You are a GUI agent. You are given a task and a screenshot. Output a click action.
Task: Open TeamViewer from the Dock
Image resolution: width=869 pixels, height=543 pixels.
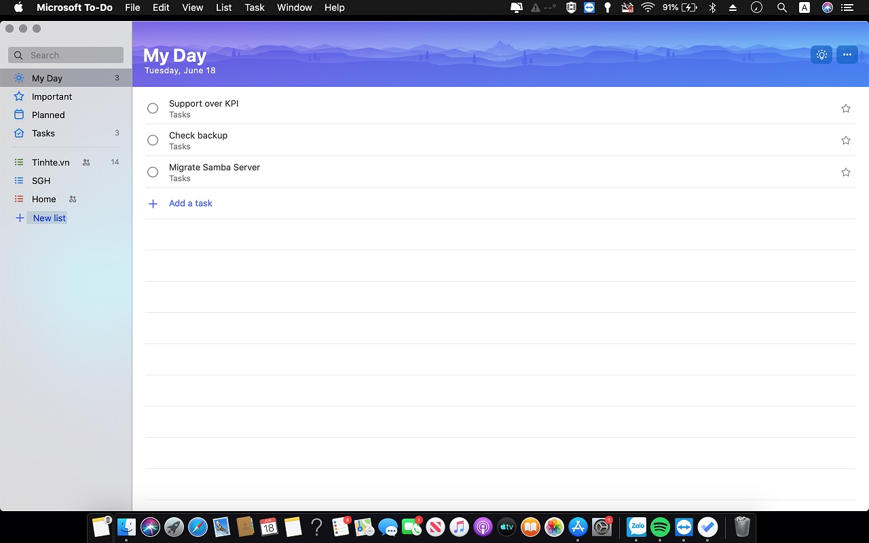coord(684,526)
